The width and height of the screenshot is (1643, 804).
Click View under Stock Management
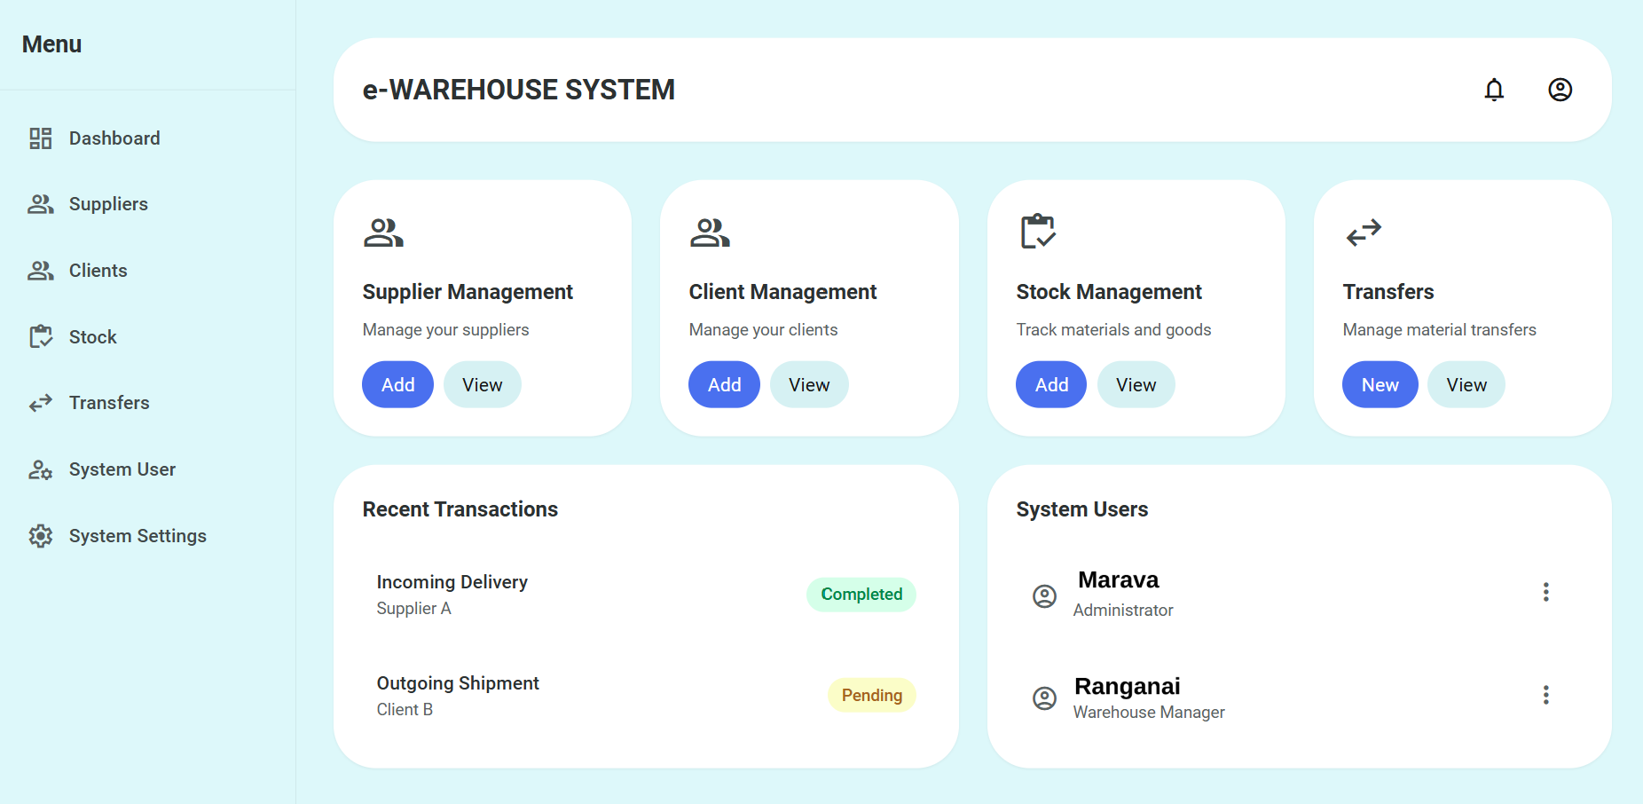(x=1136, y=384)
